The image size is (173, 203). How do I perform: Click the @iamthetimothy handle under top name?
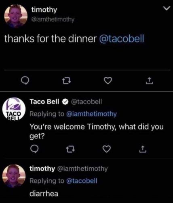point(53,19)
